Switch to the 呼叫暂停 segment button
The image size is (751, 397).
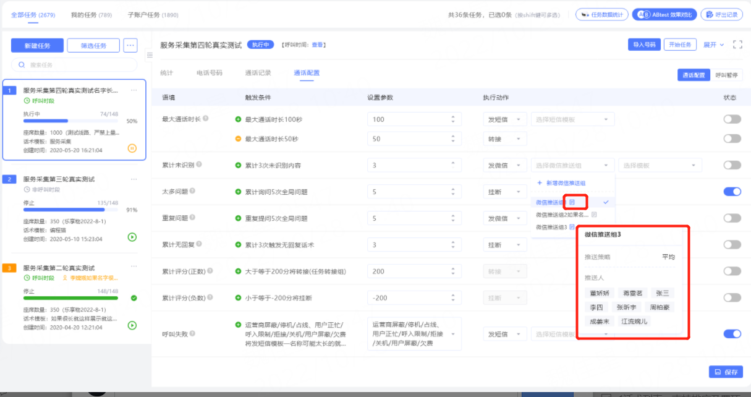(x=726, y=75)
